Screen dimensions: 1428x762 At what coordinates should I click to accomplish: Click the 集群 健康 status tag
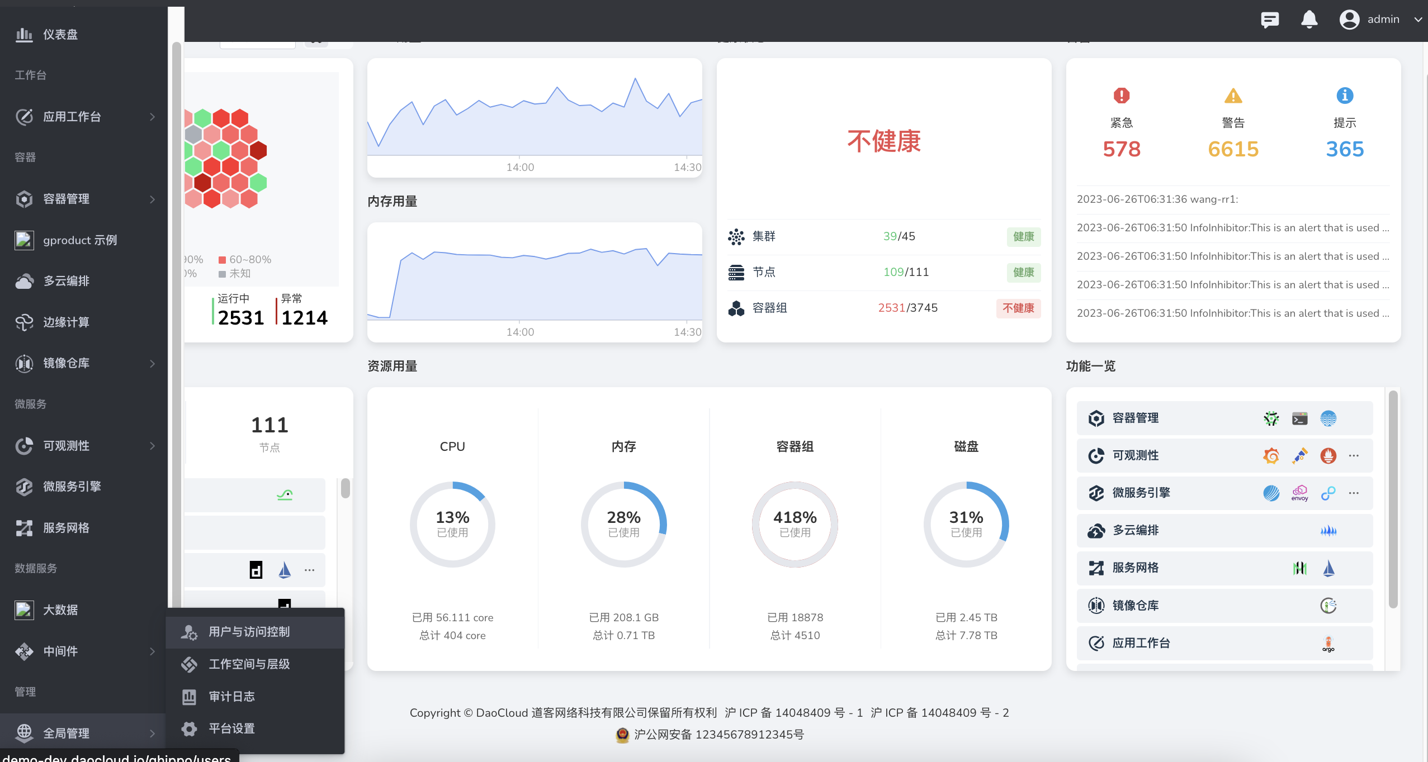click(1024, 236)
